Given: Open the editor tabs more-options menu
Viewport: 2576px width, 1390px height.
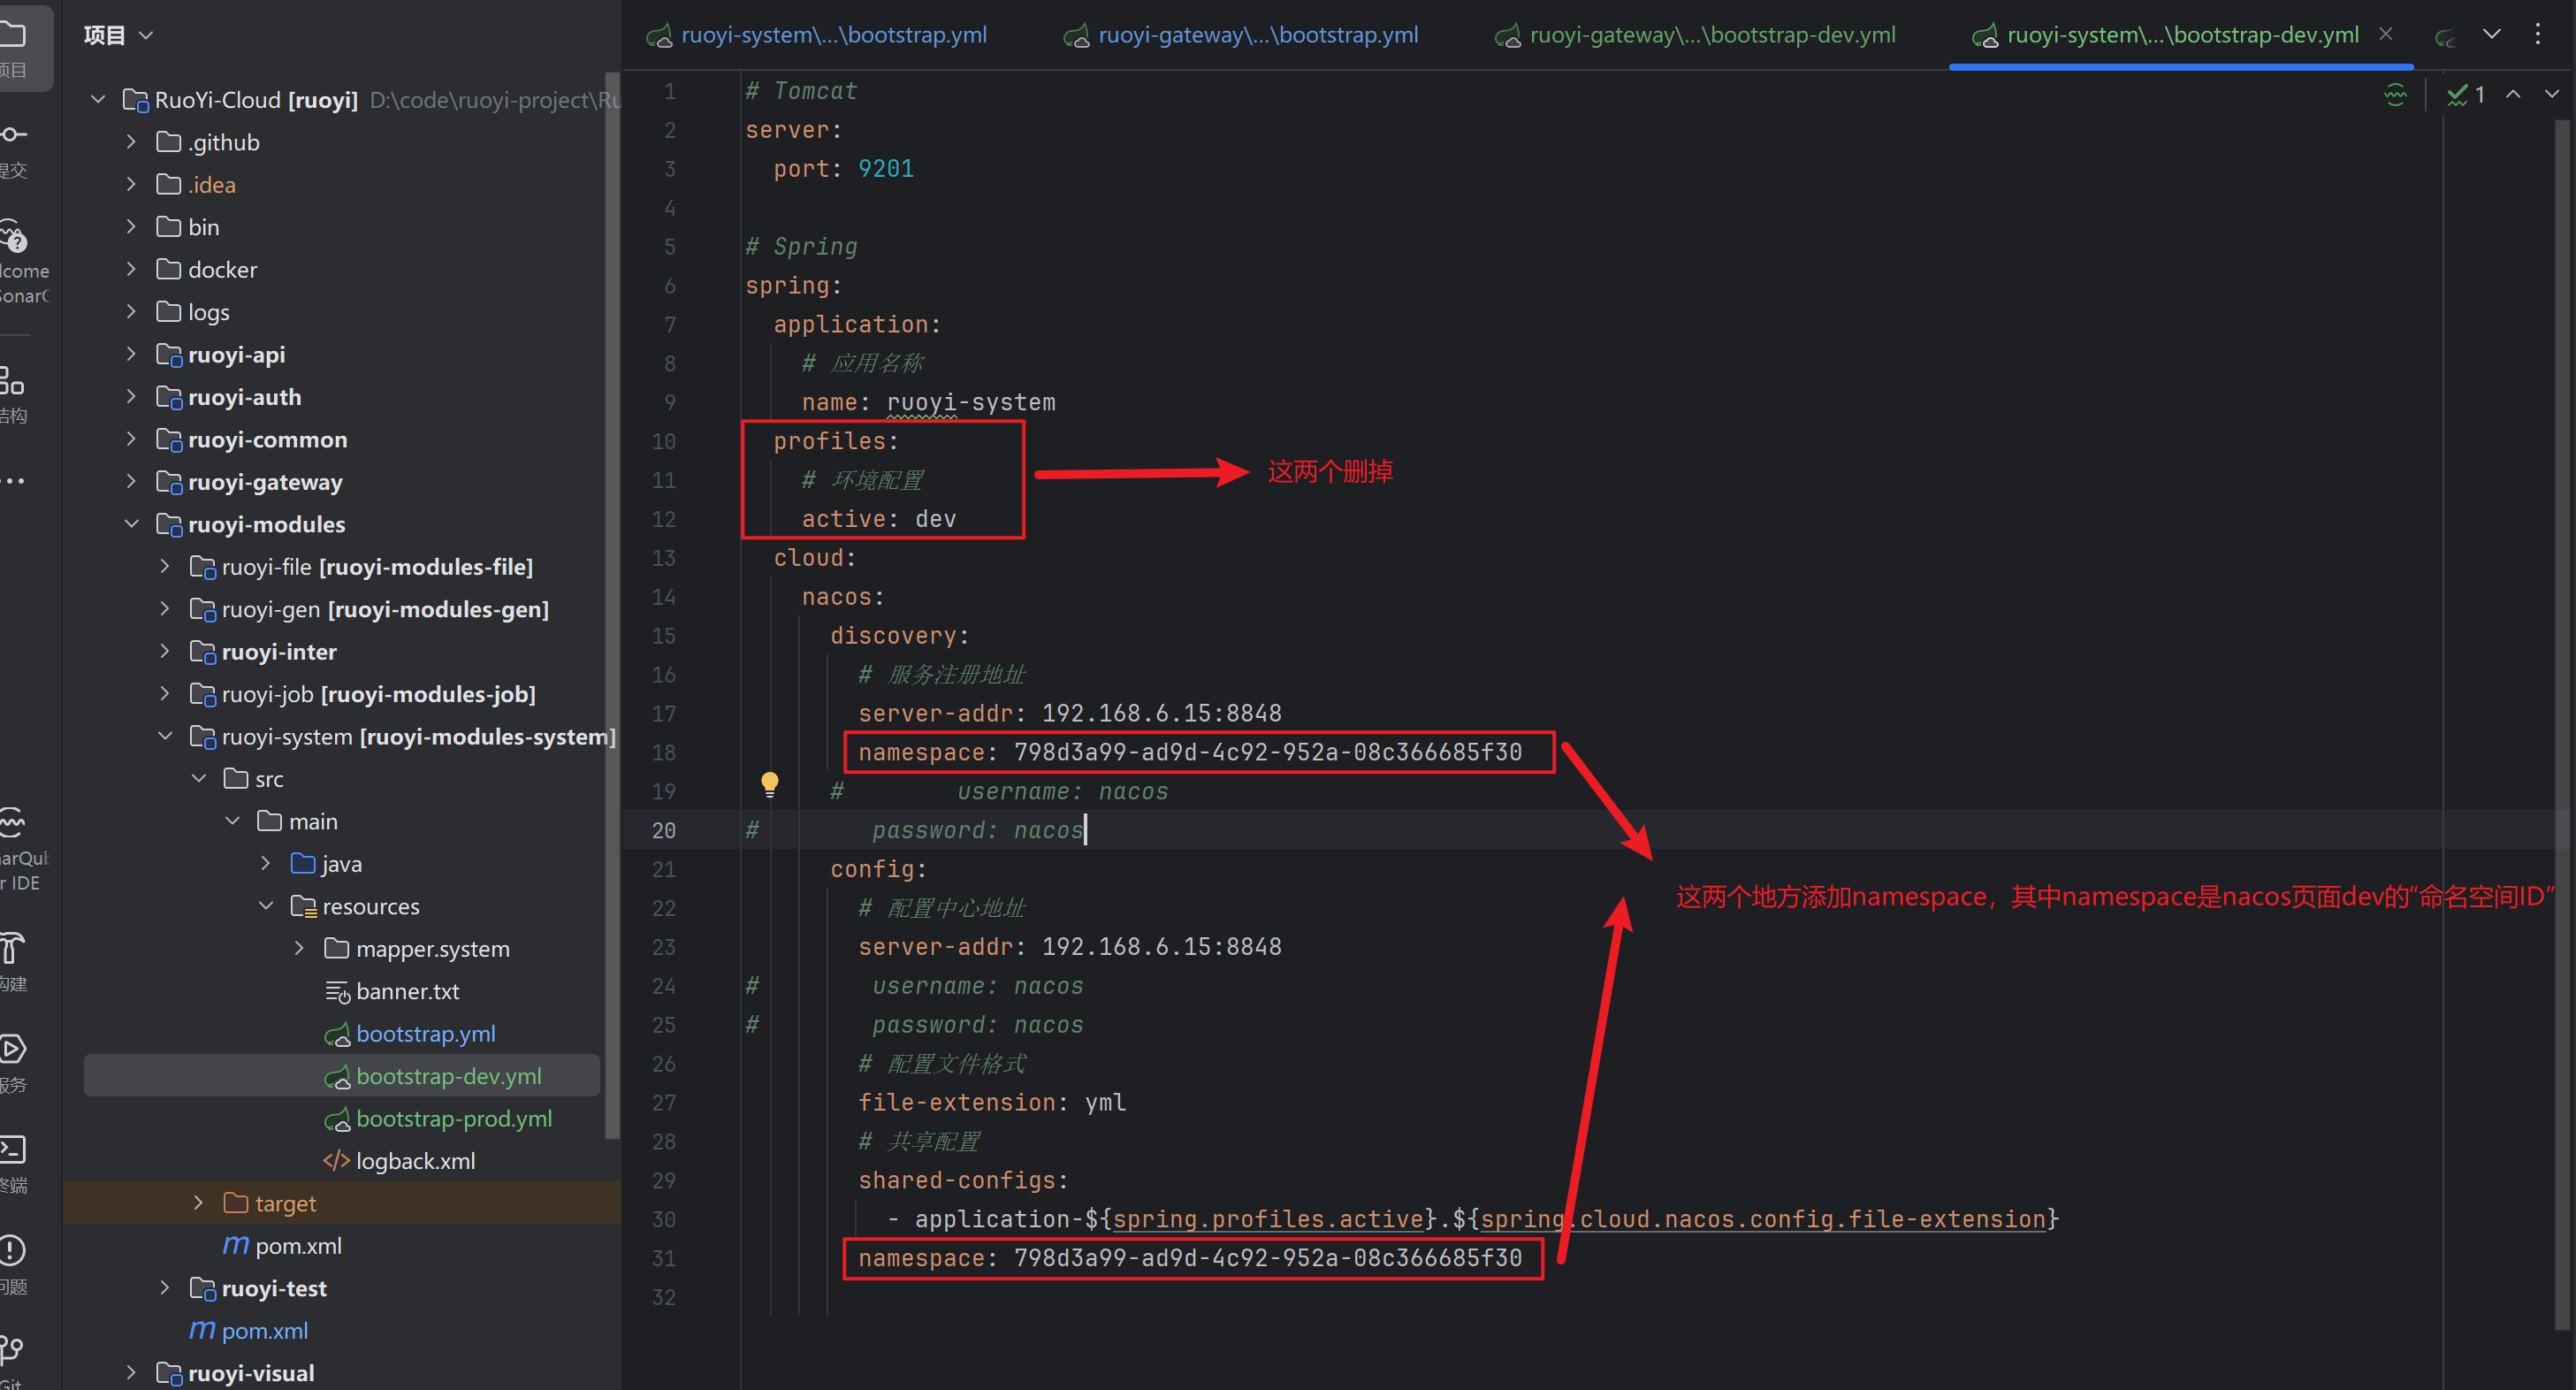Looking at the screenshot, I should click(2537, 35).
